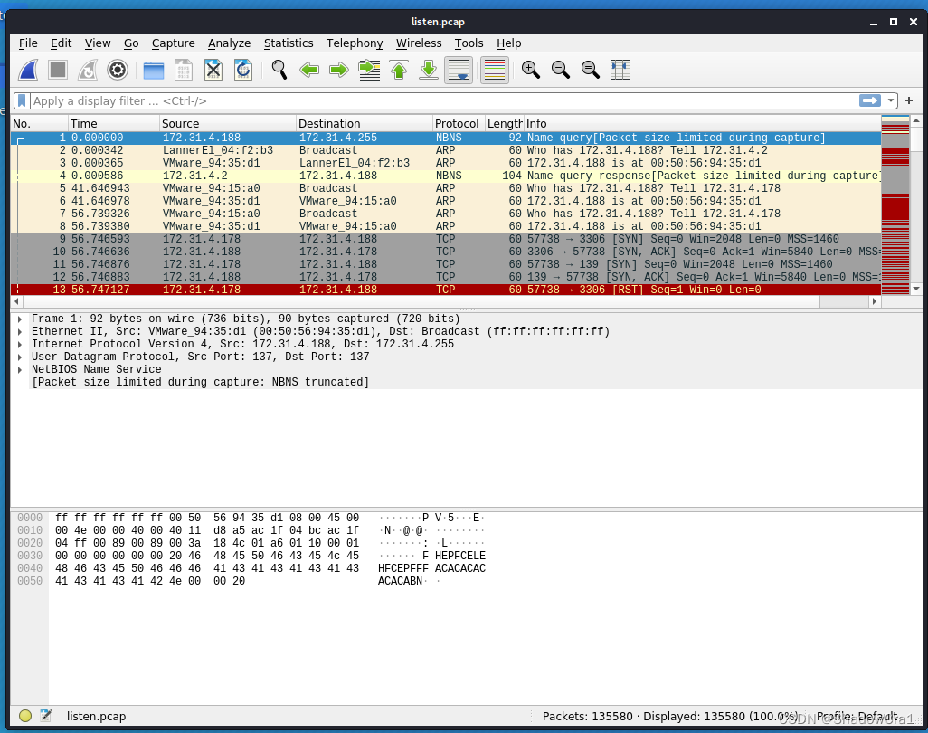
Task: Sort by the Protocol column header
Action: click(x=459, y=123)
